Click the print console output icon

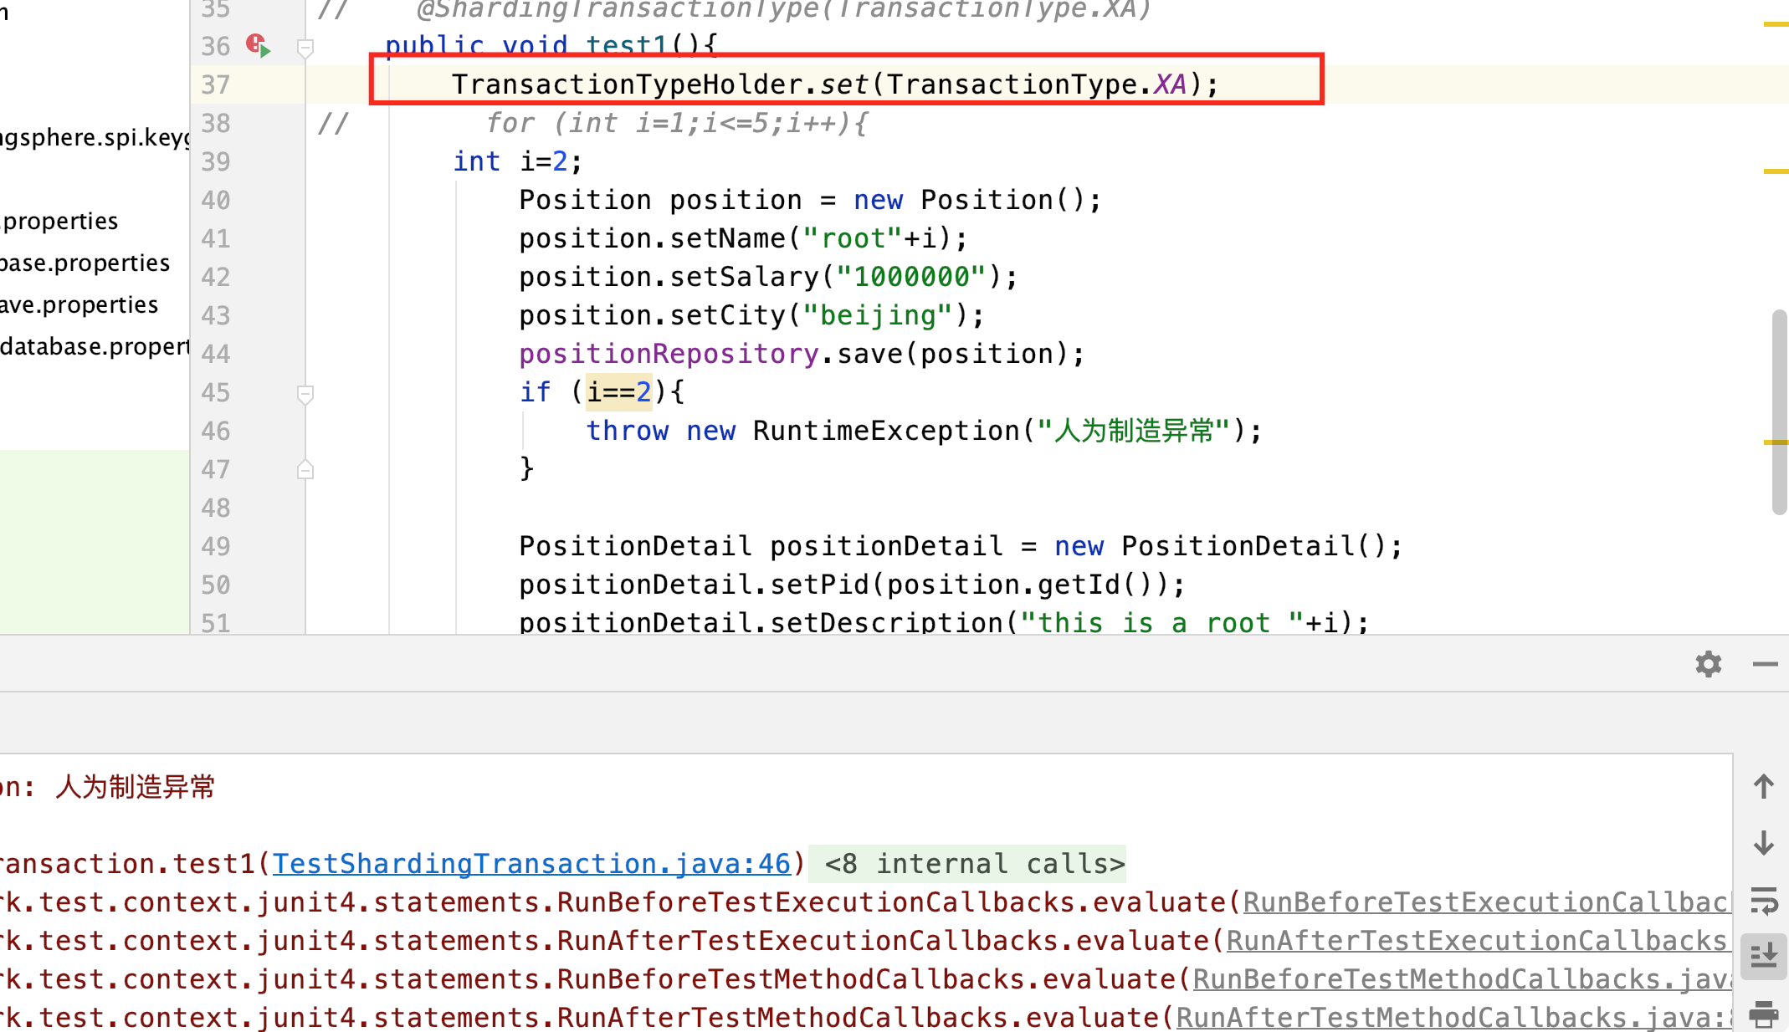tap(1763, 1014)
